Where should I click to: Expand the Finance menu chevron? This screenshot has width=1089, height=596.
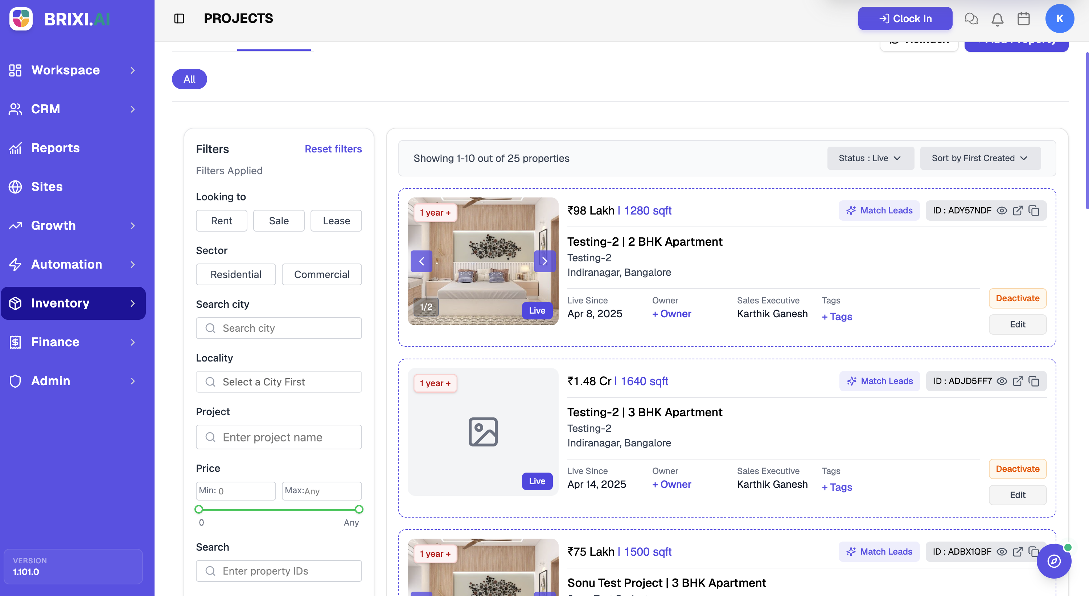click(133, 342)
